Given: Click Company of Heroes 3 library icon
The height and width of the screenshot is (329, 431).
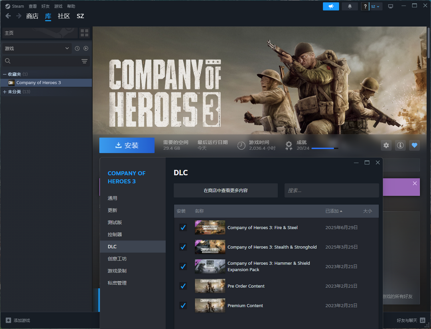Looking at the screenshot, I should pyautogui.click(x=11, y=83).
